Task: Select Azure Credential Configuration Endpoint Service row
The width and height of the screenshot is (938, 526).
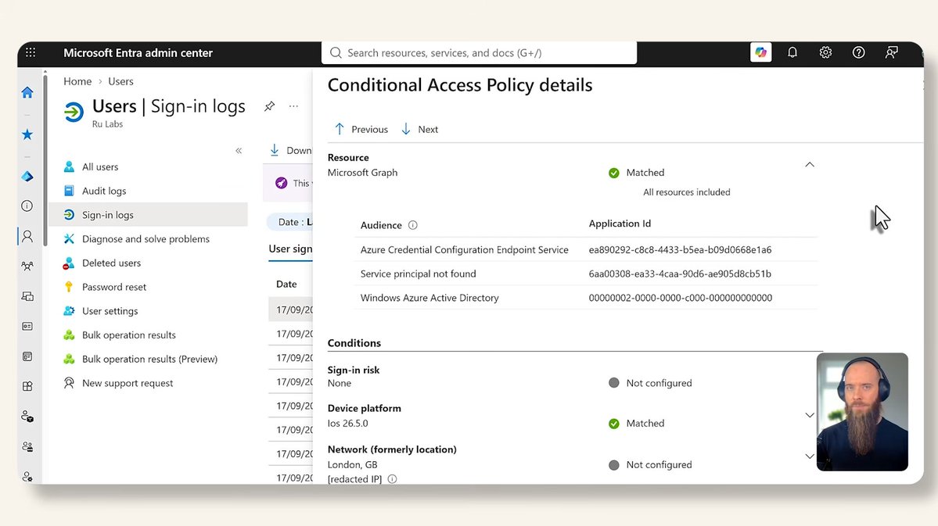Action: [x=586, y=250]
